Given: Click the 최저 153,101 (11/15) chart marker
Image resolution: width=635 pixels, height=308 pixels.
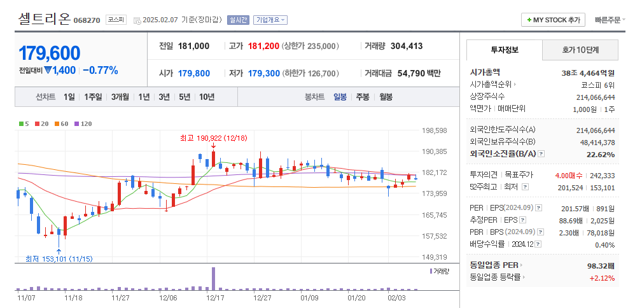Looking at the screenshot, I should (x=59, y=258).
